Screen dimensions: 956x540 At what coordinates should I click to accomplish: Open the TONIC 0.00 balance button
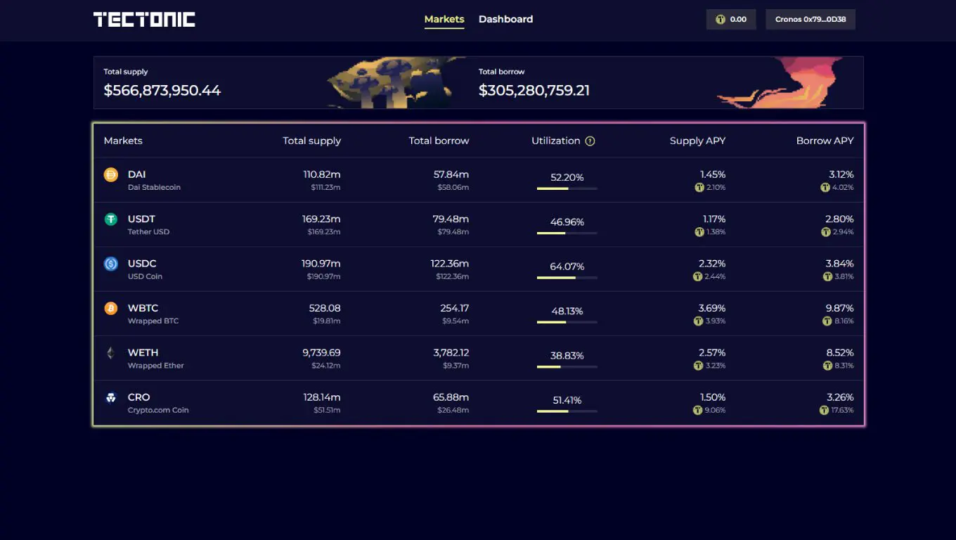[x=731, y=20]
